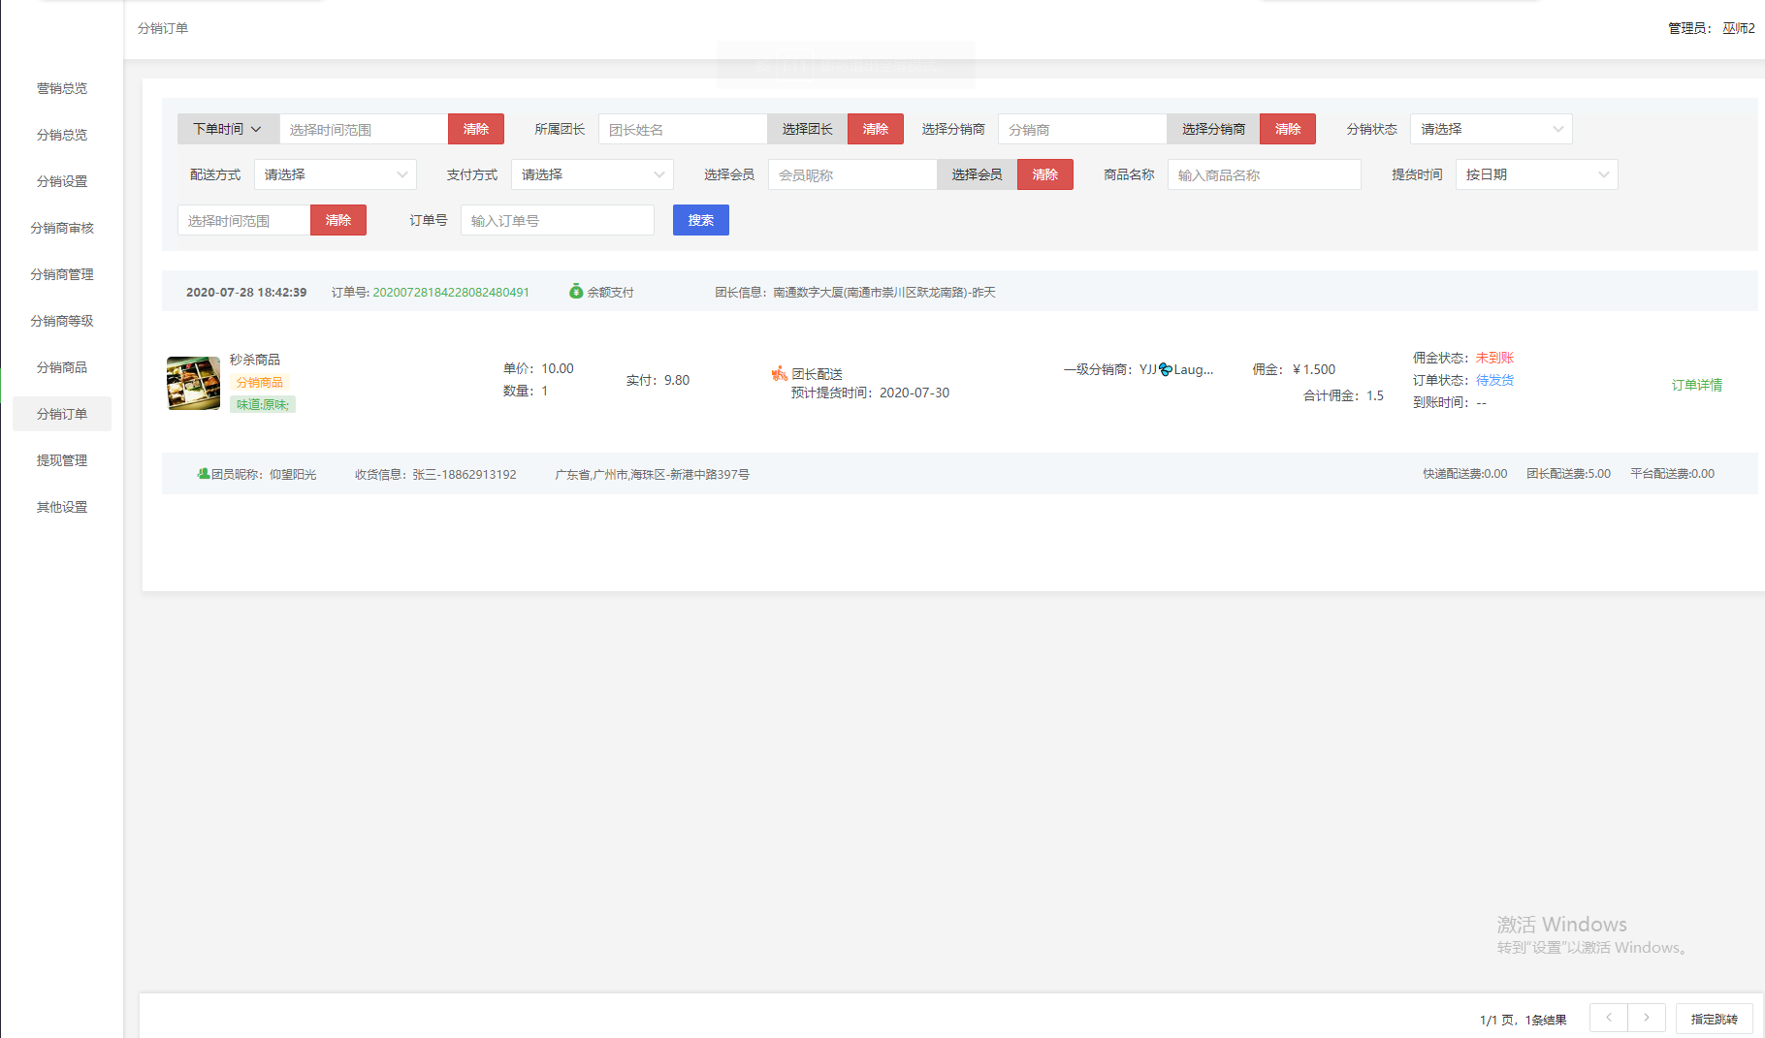Click the balance payment money bag icon
1765x1038 pixels.
point(576,292)
